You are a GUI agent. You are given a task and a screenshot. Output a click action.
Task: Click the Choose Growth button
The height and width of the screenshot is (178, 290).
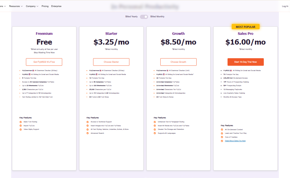(178, 62)
